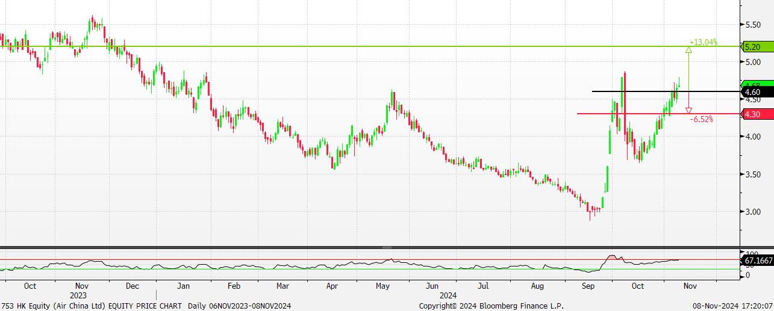Click the 2023 year label

click(x=78, y=295)
